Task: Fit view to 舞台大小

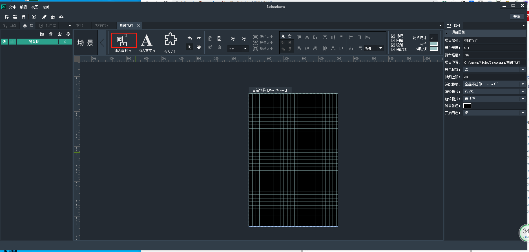Action: tap(263, 48)
